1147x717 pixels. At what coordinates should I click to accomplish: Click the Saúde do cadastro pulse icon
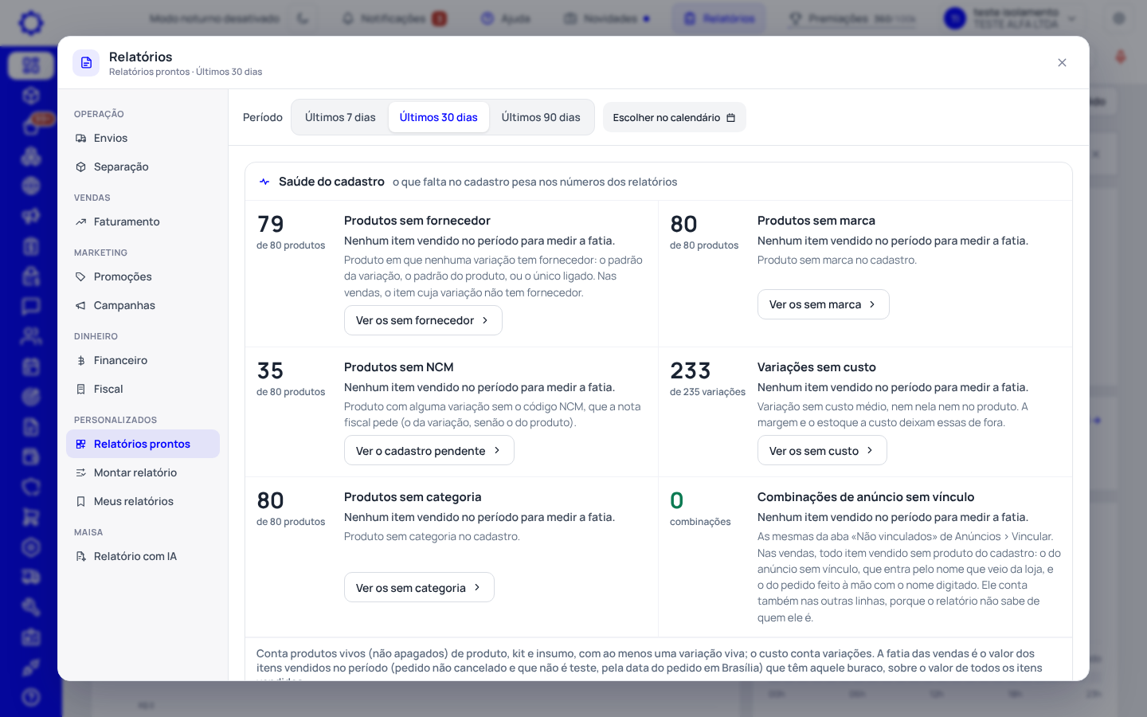click(x=264, y=182)
